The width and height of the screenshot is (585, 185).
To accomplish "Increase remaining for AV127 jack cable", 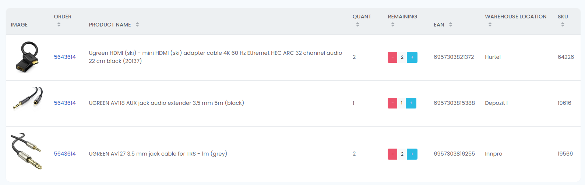I will tap(412, 154).
